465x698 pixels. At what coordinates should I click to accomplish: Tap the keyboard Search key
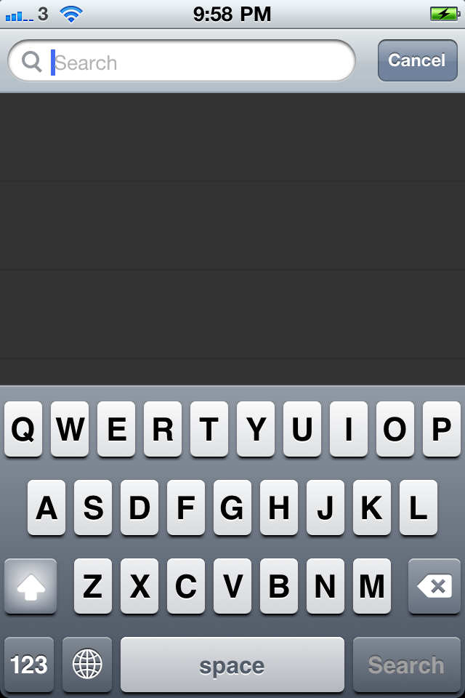(406, 664)
